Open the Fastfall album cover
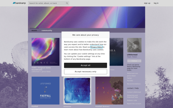Viewport: 173px width, 108px height. coord(46,91)
